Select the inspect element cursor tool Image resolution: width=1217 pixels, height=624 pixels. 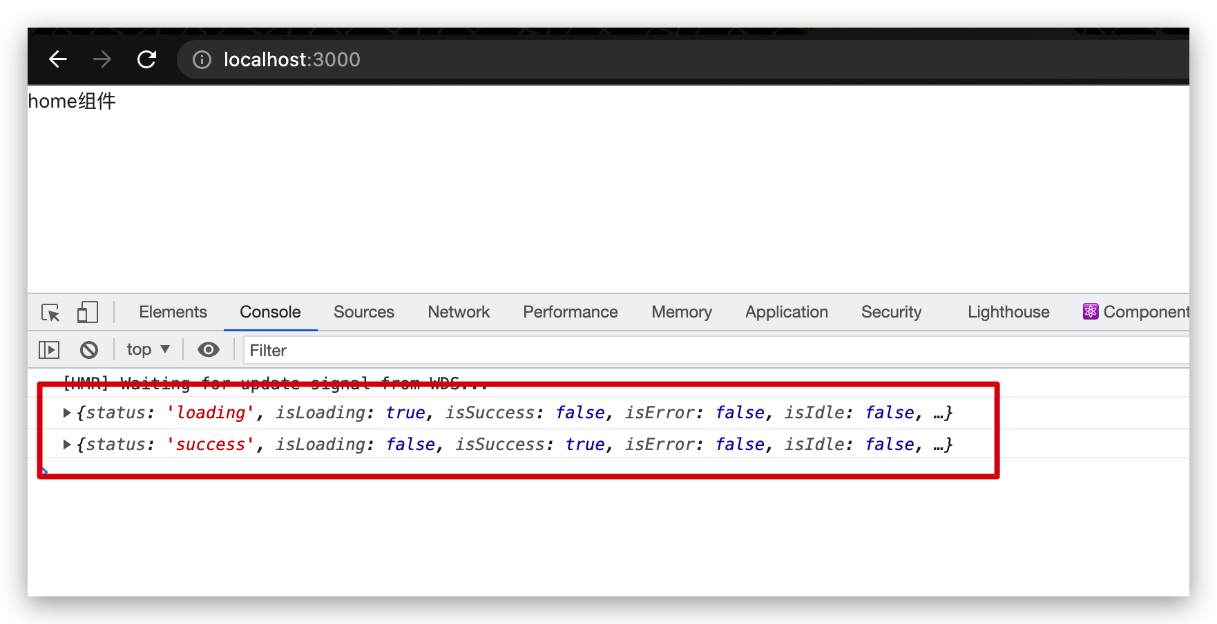[49, 312]
